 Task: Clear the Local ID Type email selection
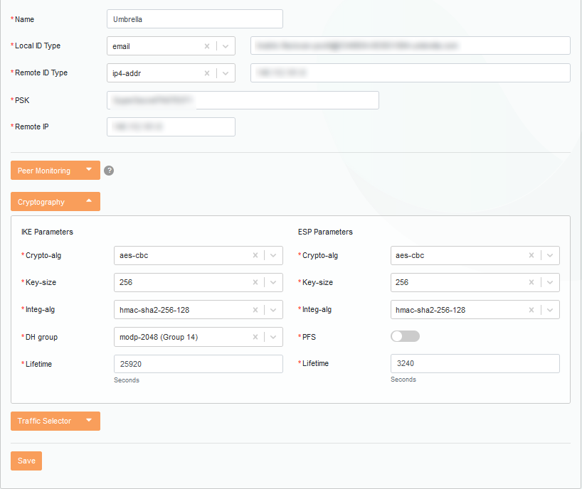coord(207,46)
